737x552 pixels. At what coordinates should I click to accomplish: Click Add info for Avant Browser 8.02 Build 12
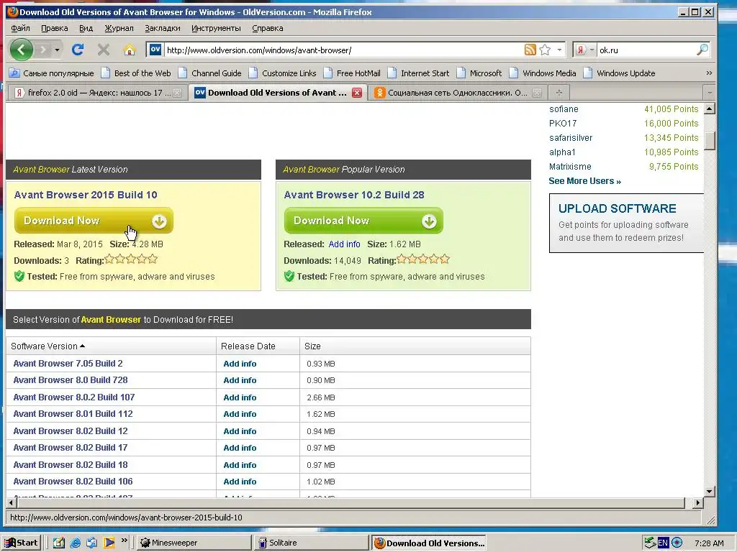[240, 431]
